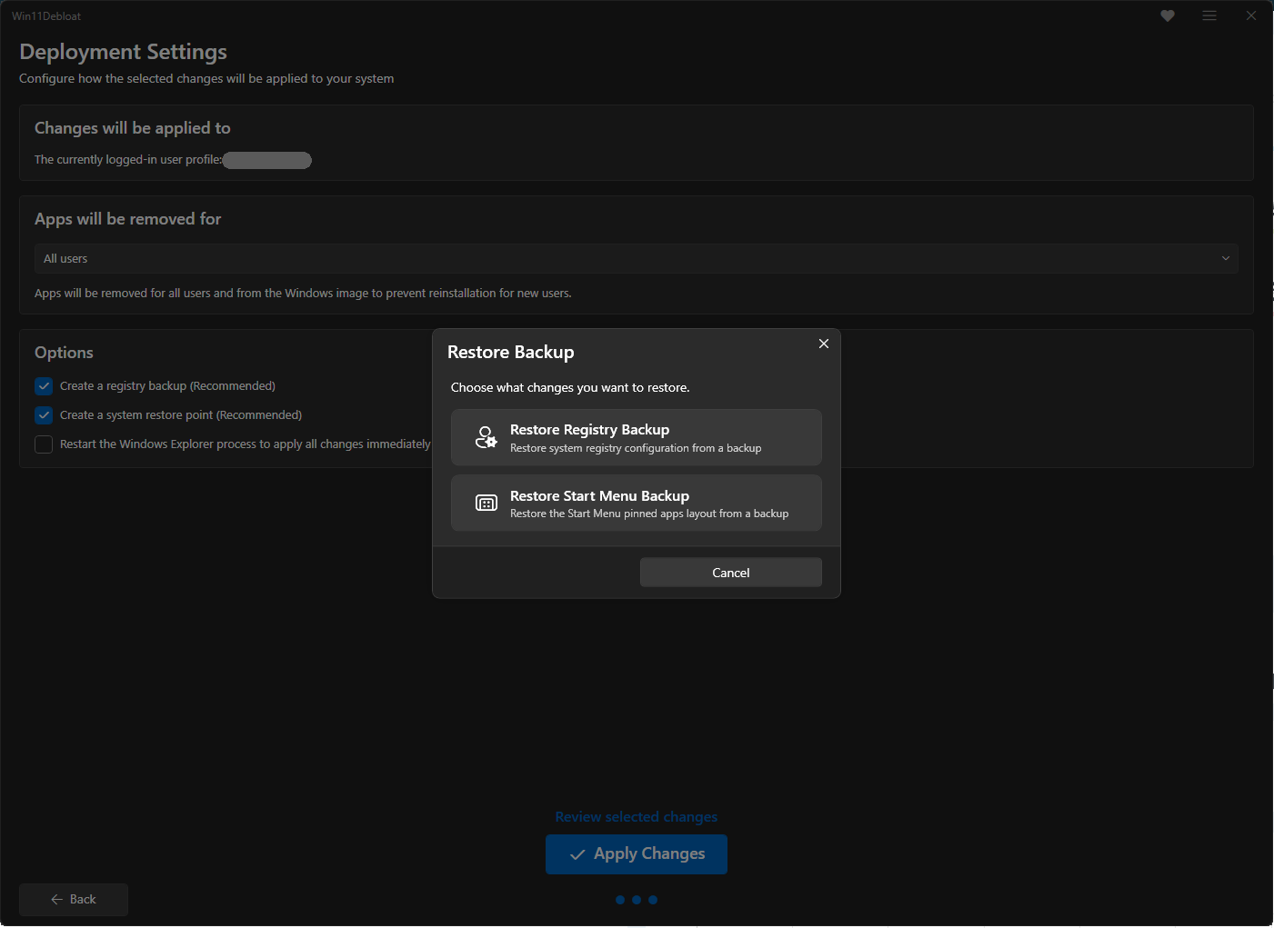Click the Apply Changes button
The height and width of the screenshot is (928, 1274).
pyautogui.click(x=637, y=854)
